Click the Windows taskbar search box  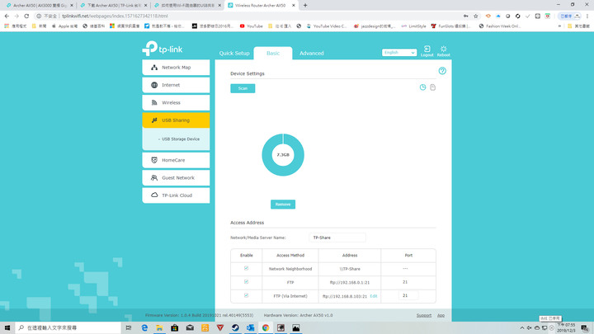click(68, 327)
